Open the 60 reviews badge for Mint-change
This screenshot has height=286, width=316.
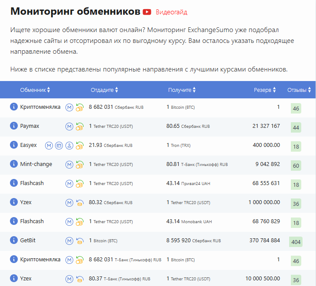296,166
